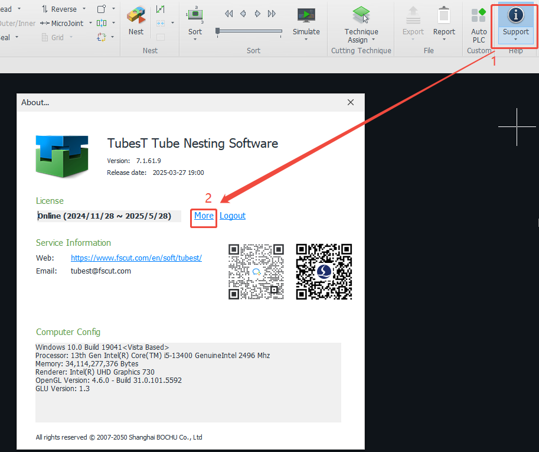Click the OpenGL Version 4.6.0 line
The image size is (539, 452).
pos(109,380)
